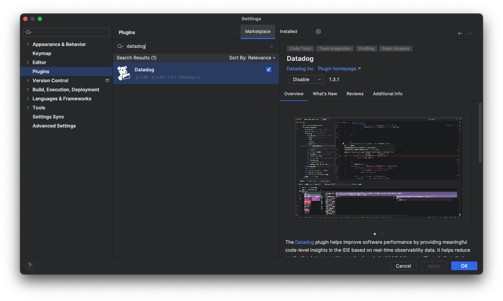Screen dimensions: 503x301
Task: Click the settings search magnifier icon
Action: click(x=28, y=32)
